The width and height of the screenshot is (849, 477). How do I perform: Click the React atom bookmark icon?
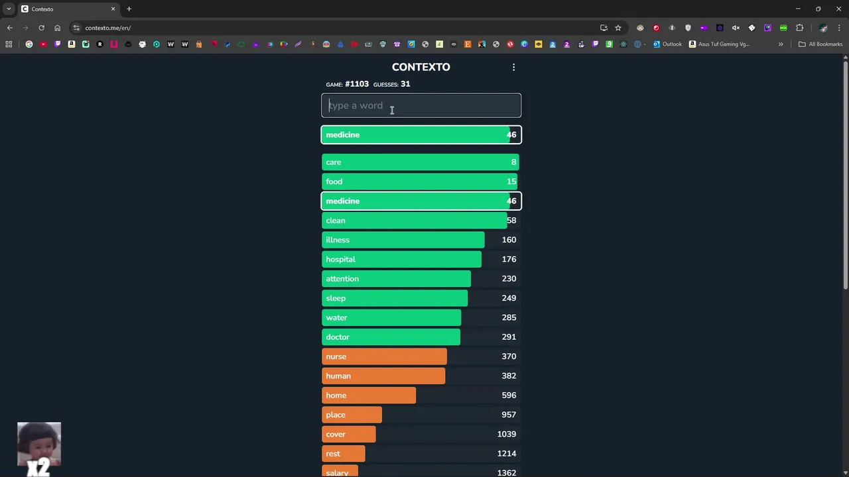pyautogui.click(x=623, y=44)
